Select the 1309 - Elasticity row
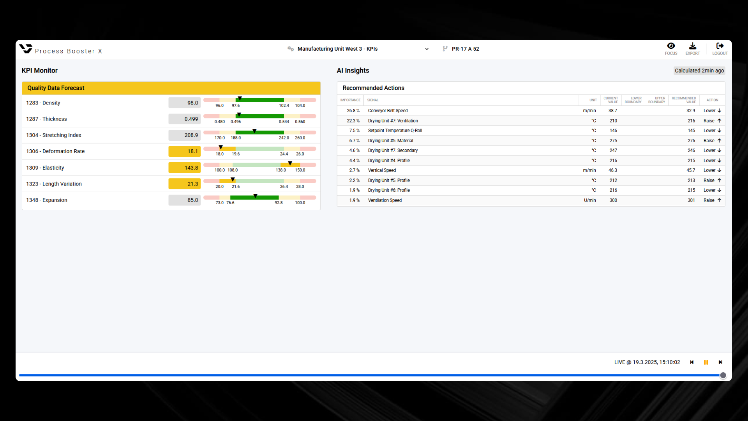The height and width of the screenshot is (421, 748). click(171, 168)
